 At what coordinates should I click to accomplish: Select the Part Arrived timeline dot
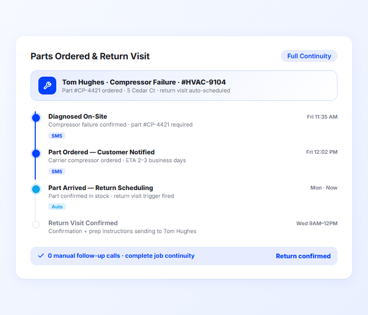pos(36,189)
